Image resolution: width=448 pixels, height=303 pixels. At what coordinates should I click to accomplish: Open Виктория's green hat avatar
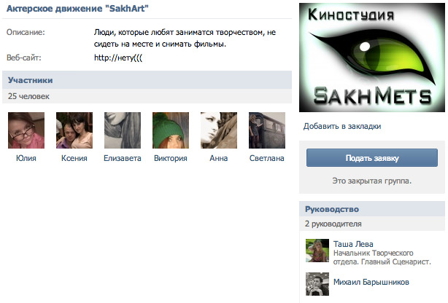pos(171,130)
